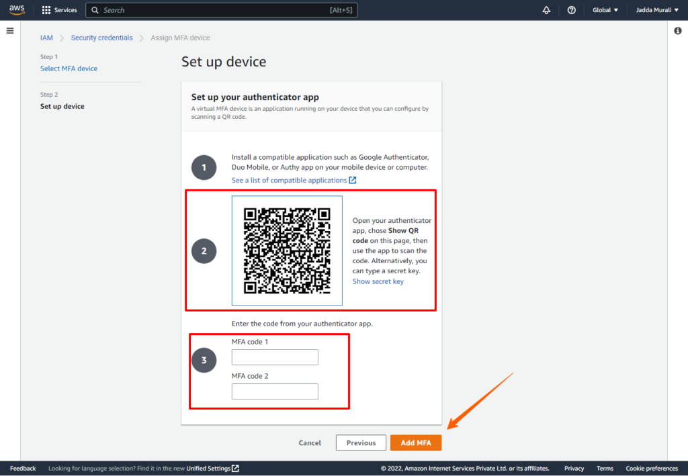Open the Global region dropdown

coord(605,10)
